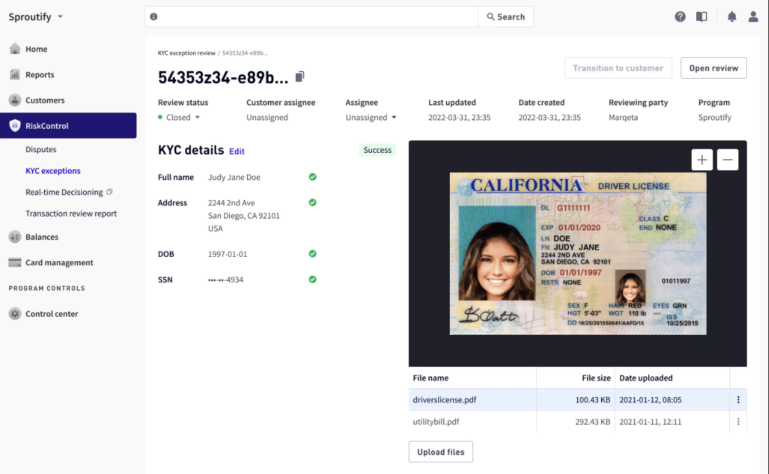Go to Disputes in the sidebar
Viewport: 769px width, 474px height.
41,150
